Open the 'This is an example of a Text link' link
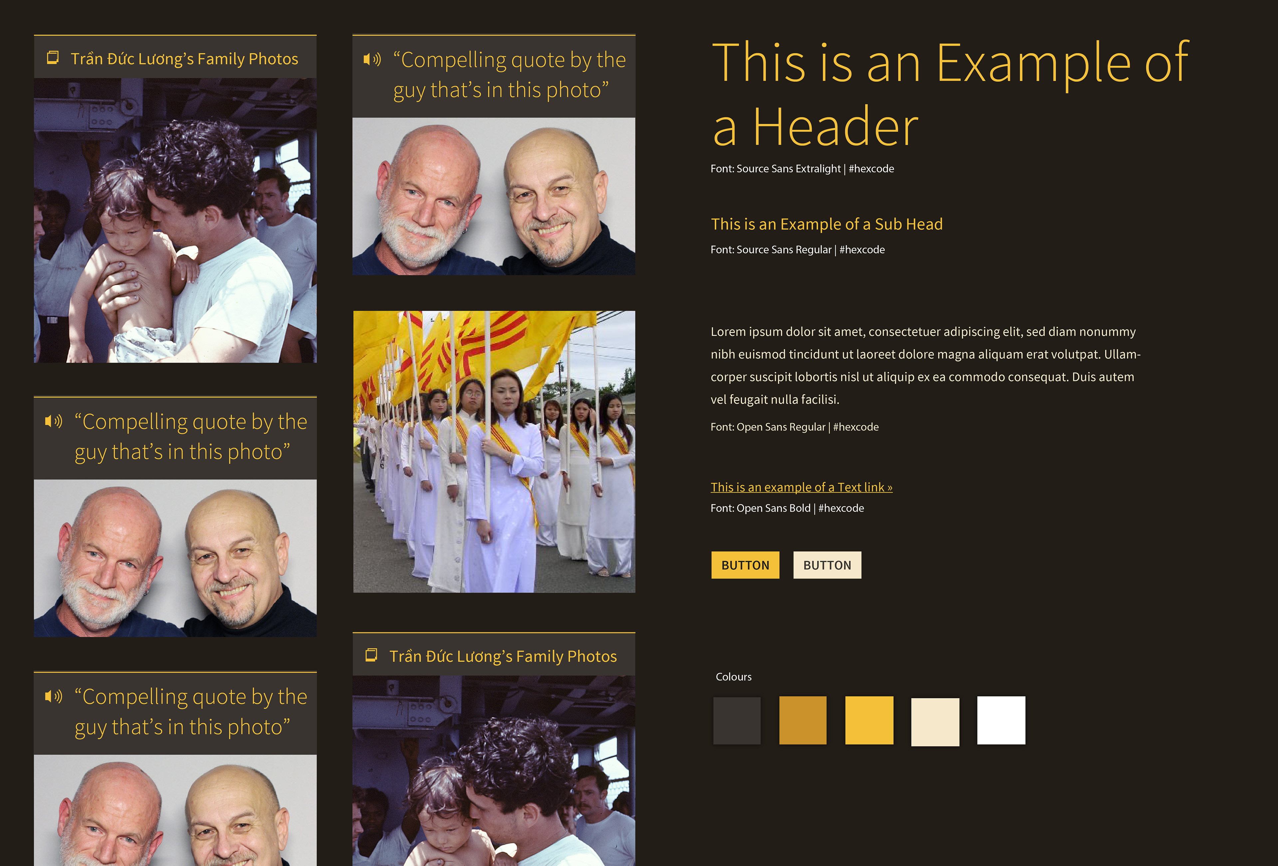 point(801,487)
